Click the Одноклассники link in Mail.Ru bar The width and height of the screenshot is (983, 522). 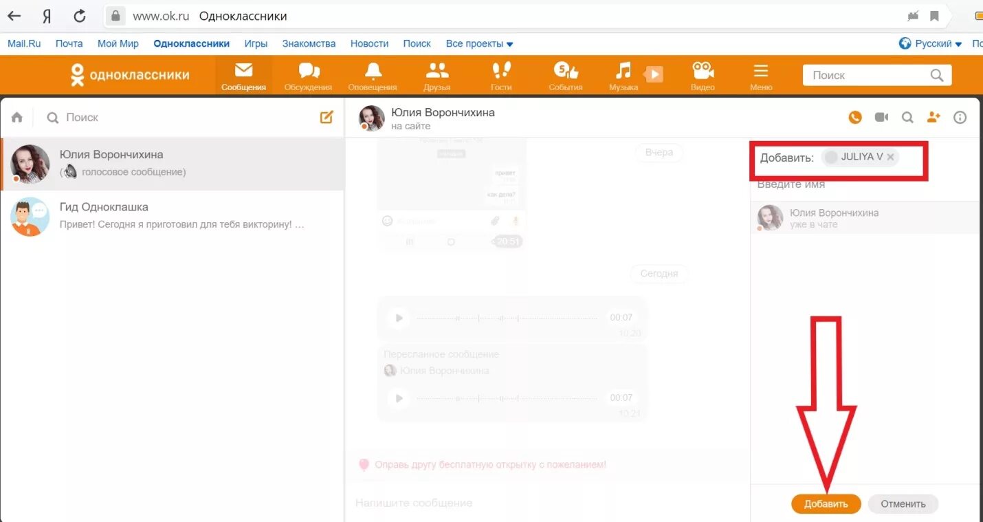(191, 43)
